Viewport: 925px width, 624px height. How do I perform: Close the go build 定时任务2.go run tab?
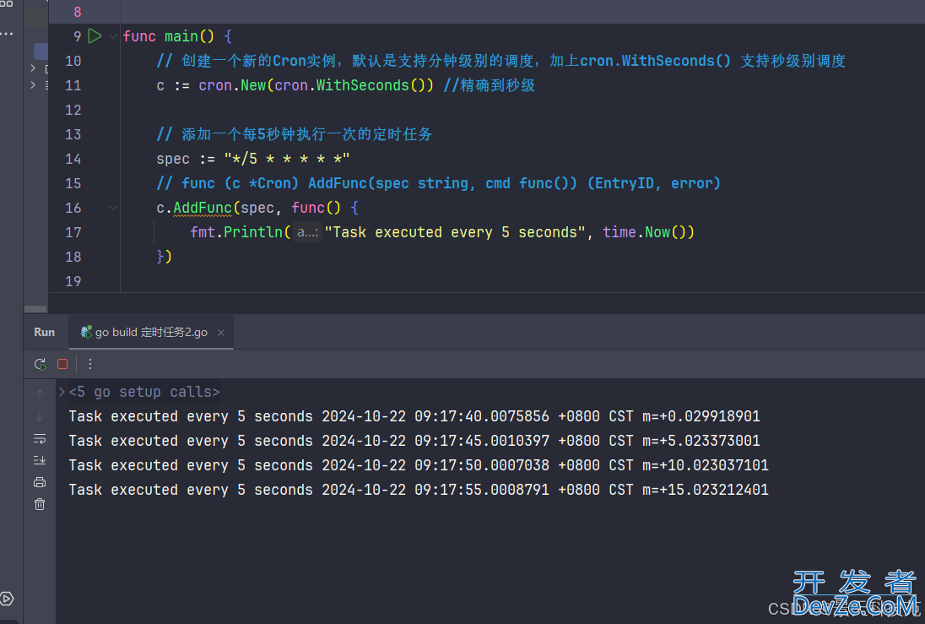[x=221, y=333]
